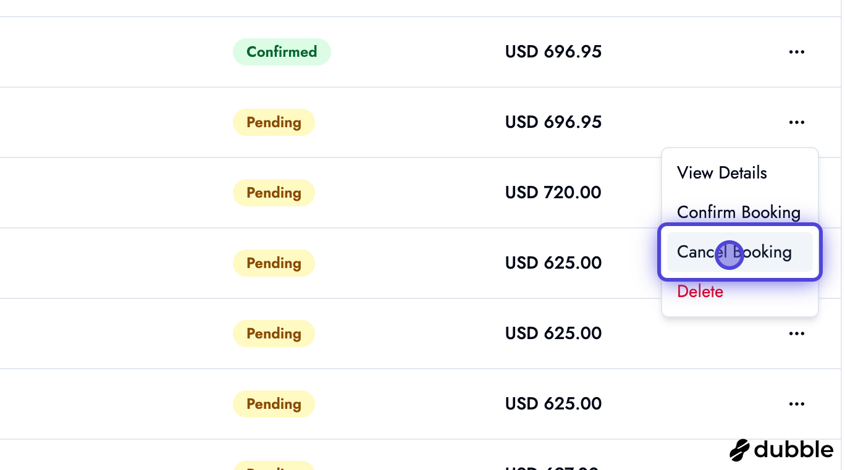Click the Confirmed status badge
The width and height of the screenshot is (845, 470).
pos(282,52)
